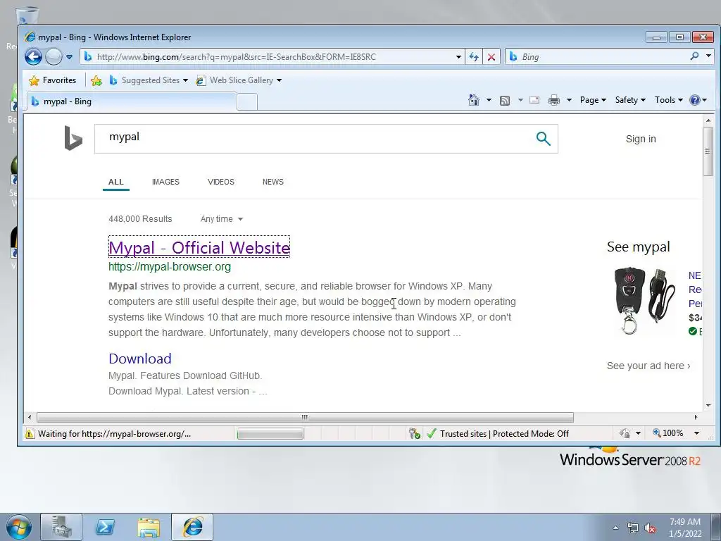The height and width of the screenshot is (541, 721).
Task: Open the search provider dropdown arrow
Action: pos(708,56)
